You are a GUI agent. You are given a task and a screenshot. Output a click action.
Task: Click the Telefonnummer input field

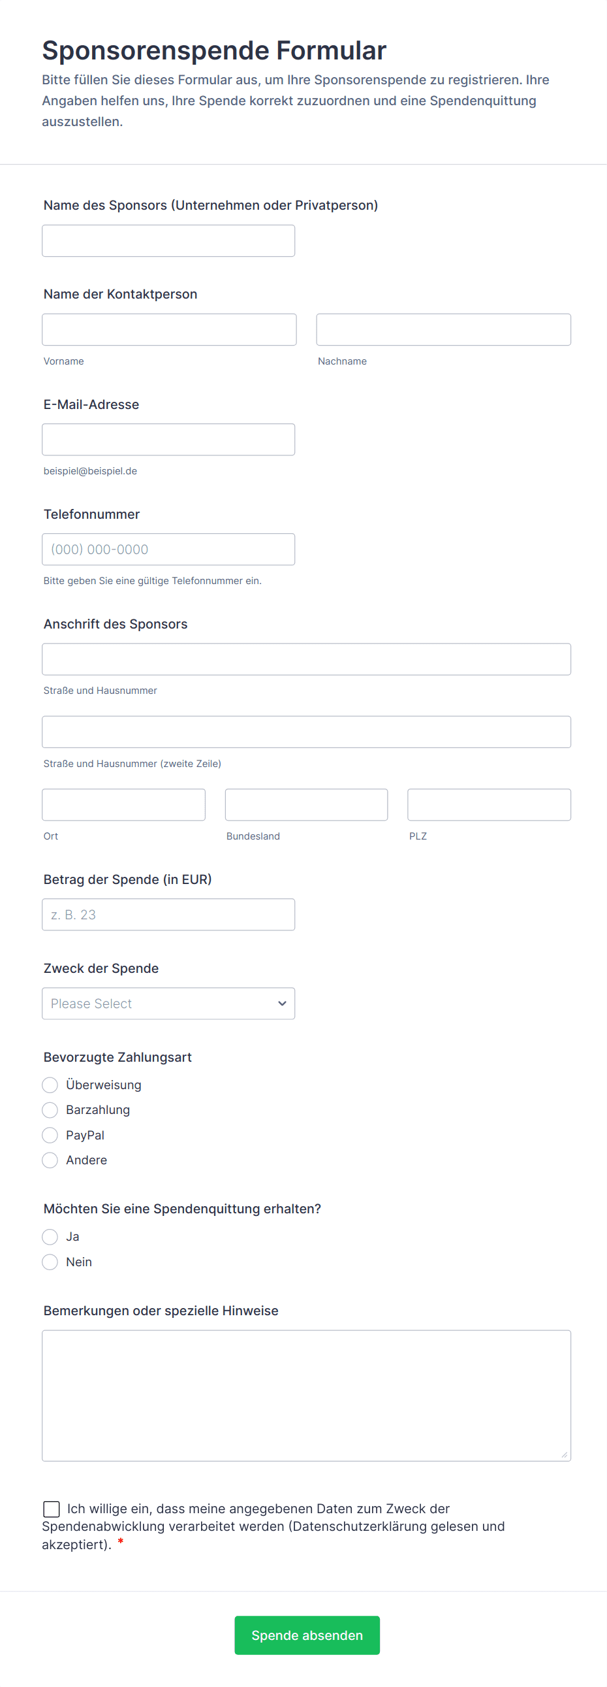[x=168, y=549]
